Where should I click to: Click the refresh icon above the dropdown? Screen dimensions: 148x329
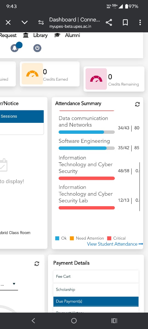(x=37, y=263)
